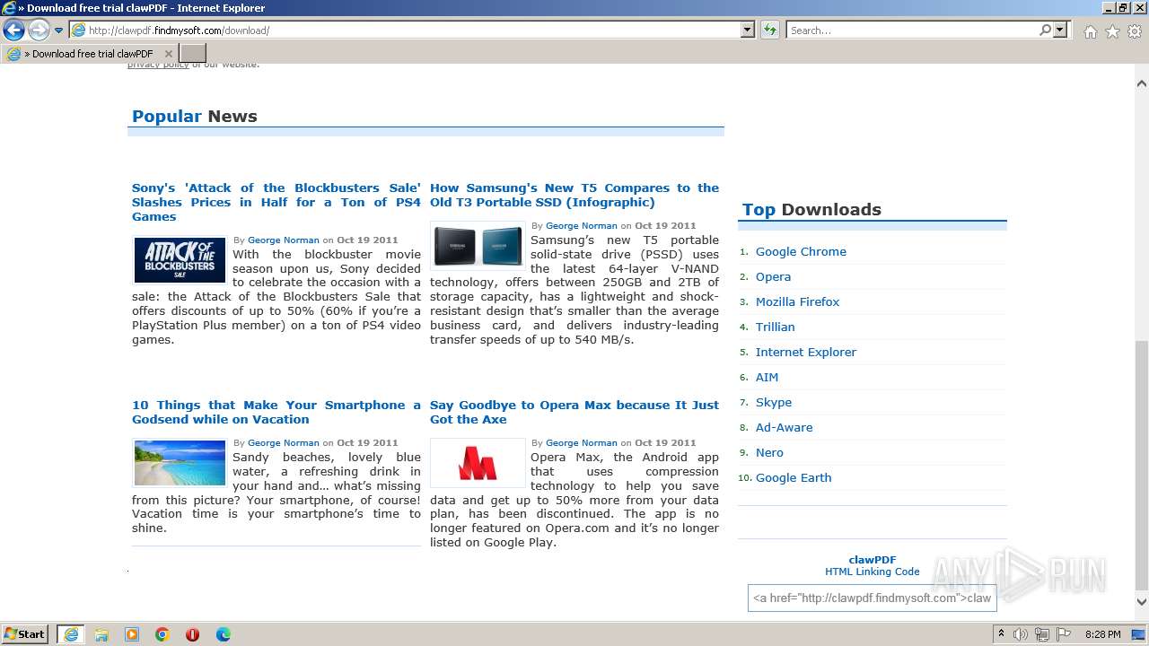Open Favorites star icon
Viewport: 1149px width, 646px height.
point(1112,31)
